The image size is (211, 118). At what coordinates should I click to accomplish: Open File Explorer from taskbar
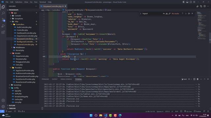pyautogui.click(x=101, y=115)
